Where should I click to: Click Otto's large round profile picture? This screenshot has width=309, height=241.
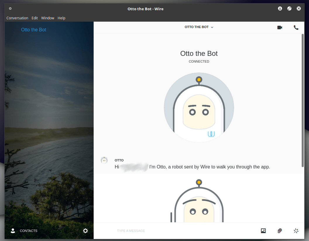coord(199,108)
